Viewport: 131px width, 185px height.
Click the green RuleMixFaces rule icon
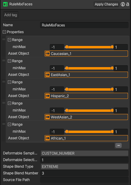pyautogui.click(x=5, y=4)
